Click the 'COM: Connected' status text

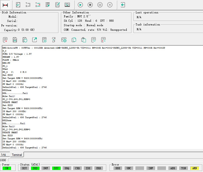[75, 30]
